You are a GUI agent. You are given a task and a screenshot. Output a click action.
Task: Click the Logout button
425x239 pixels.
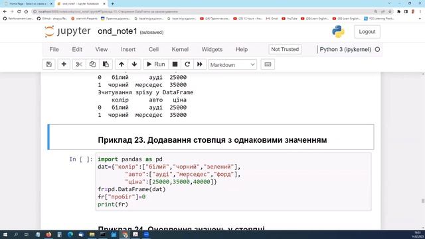point(367,32)
